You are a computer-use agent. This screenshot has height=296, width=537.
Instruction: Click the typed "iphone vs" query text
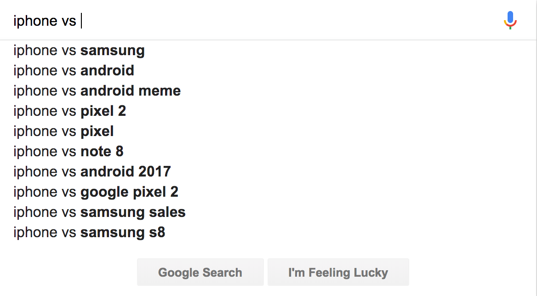pos(45,21)
